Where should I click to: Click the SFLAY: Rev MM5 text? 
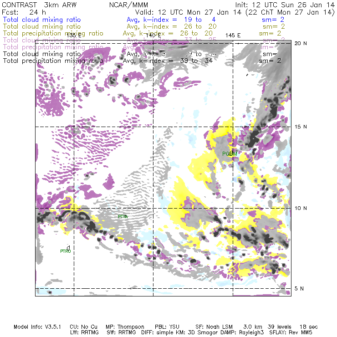291,332
